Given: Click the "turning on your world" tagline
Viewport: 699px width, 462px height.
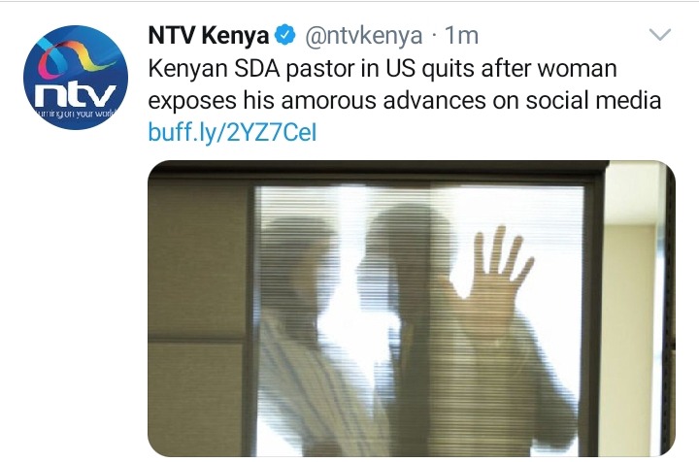Looking at the screenshot, I should click(75, 114).
